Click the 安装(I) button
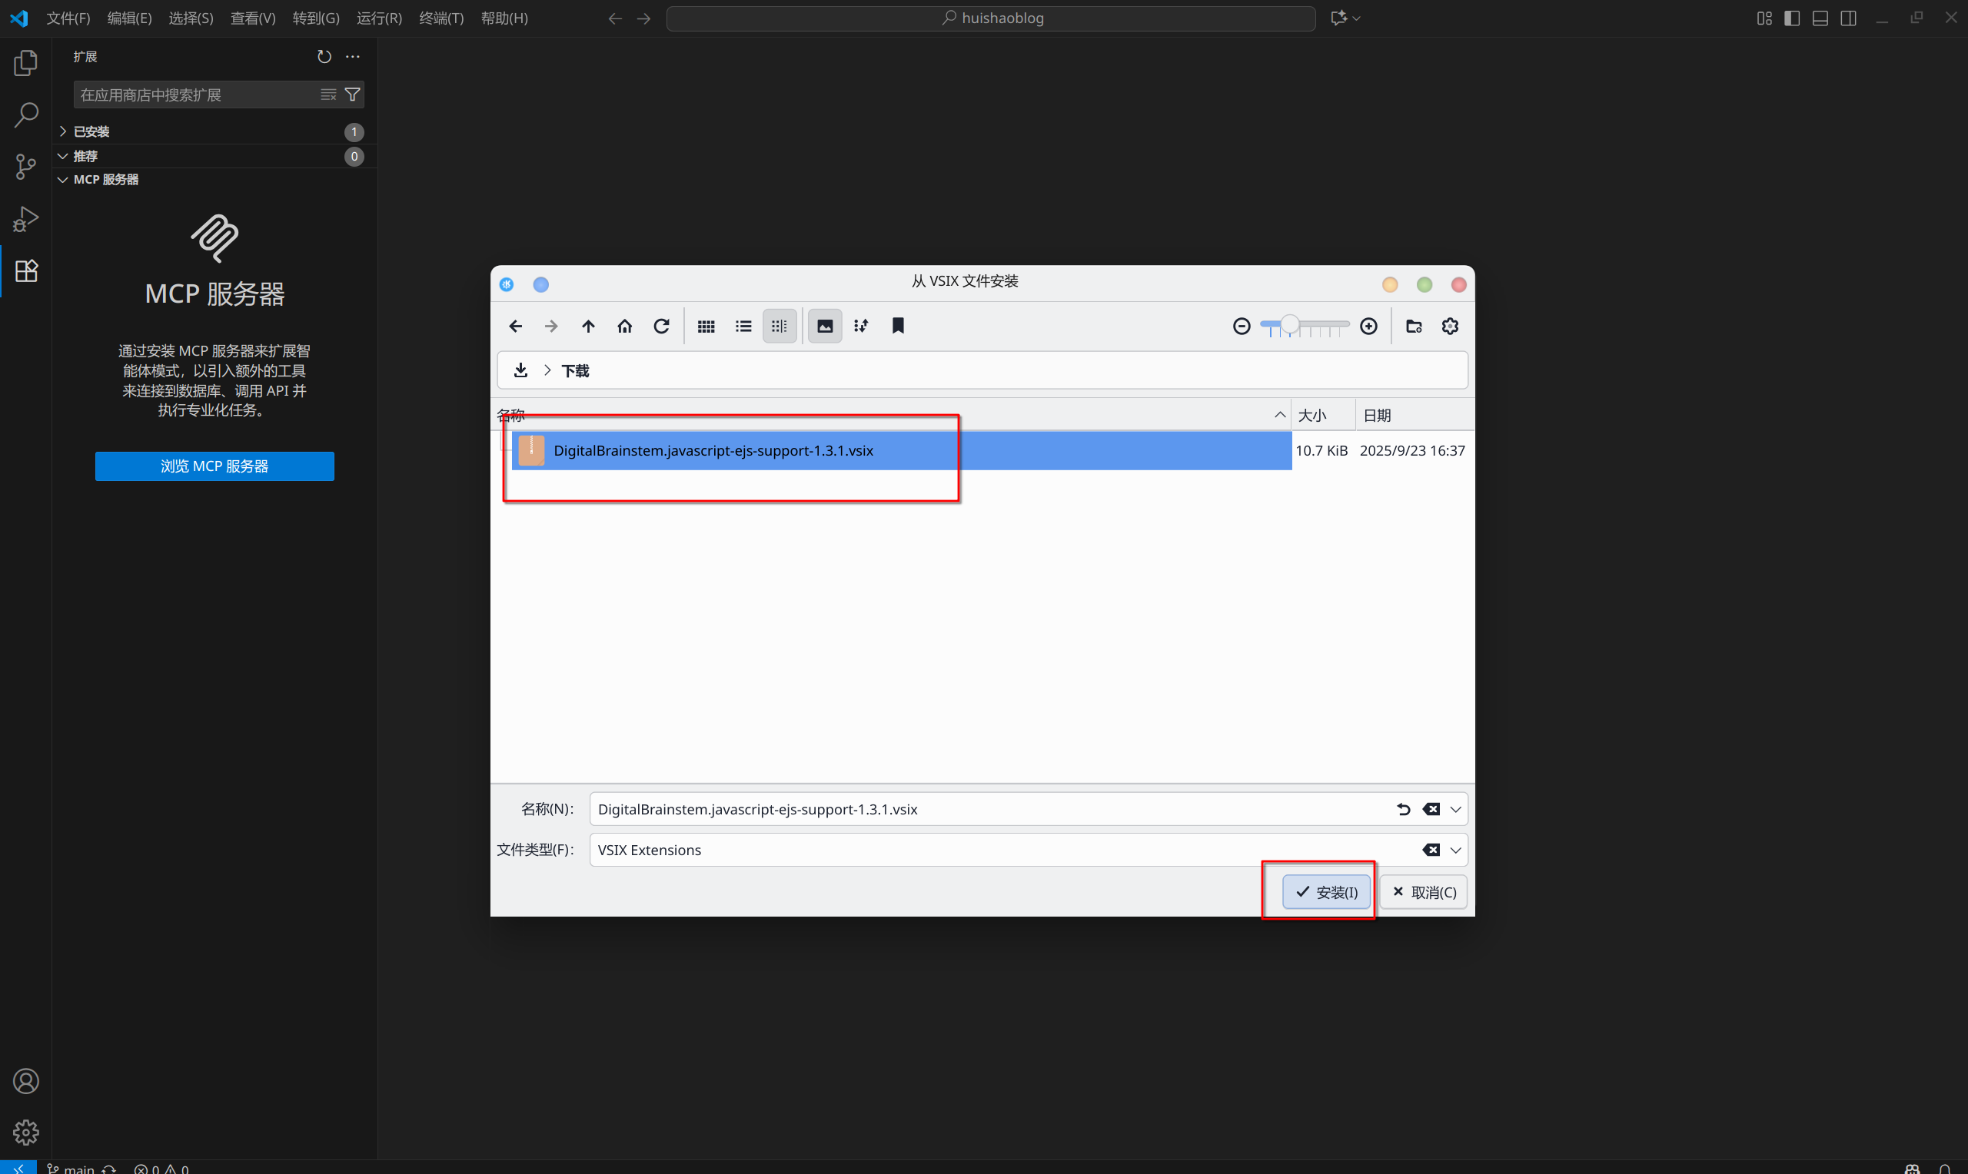The width and height of the screenshot is (1968, 1174). click(x=1326, y=892)
